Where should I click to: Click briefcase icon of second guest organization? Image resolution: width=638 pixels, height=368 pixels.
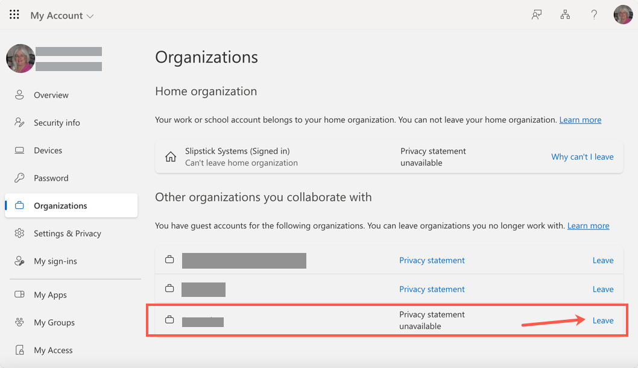pos(169,288)
